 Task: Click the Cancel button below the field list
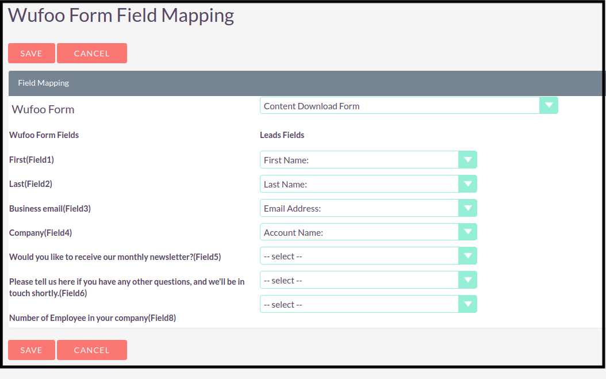[x=92, y=350]
